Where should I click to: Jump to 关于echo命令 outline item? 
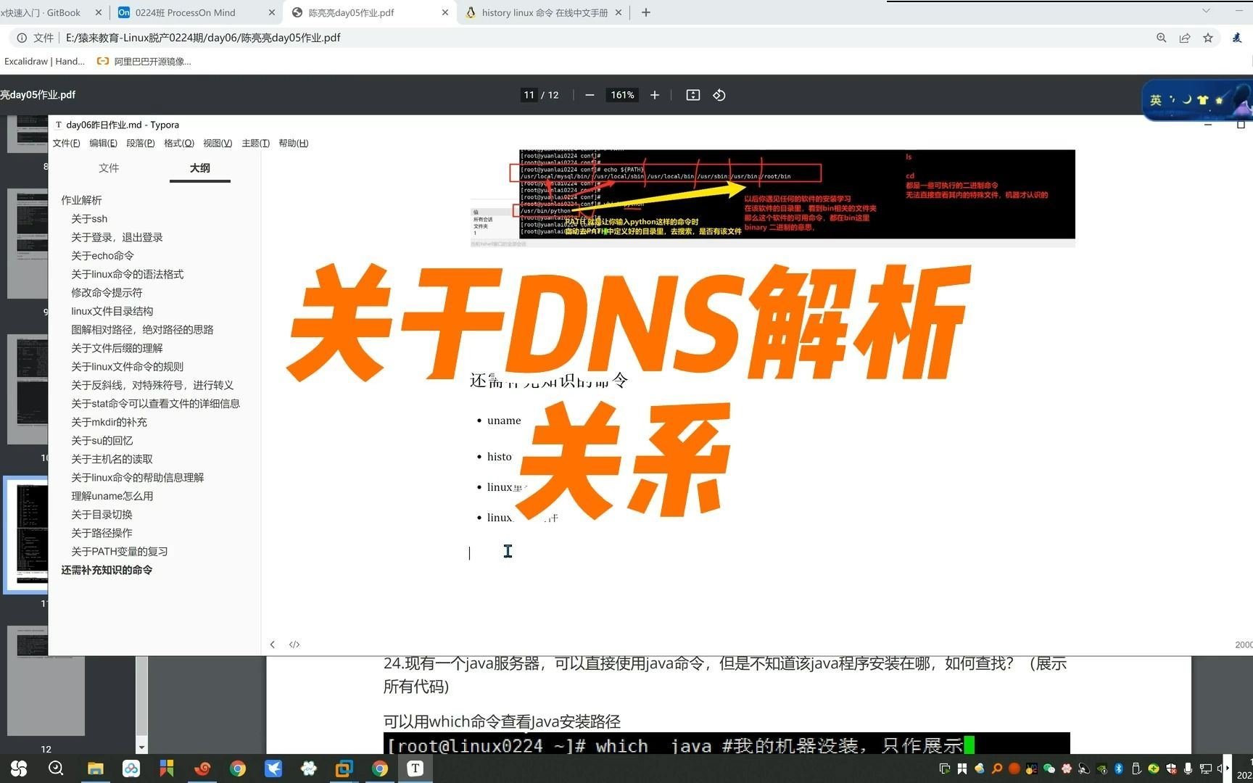coord(102,256)
